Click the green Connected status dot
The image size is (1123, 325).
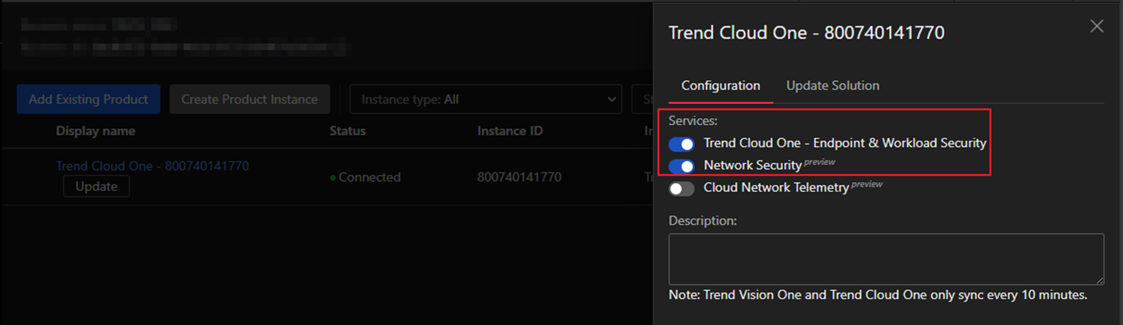333,178
